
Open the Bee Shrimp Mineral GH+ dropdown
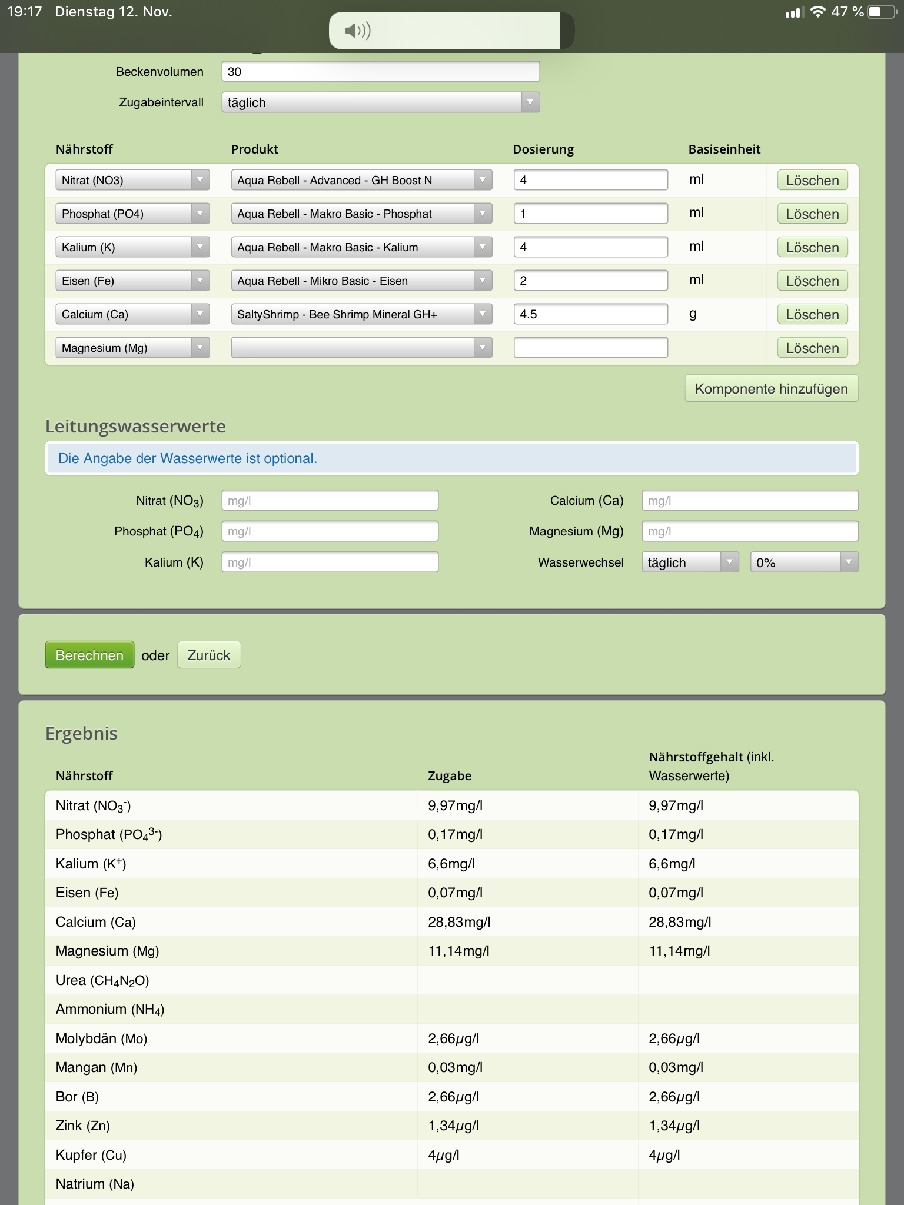pyautogui.click(x=361, y=314)
